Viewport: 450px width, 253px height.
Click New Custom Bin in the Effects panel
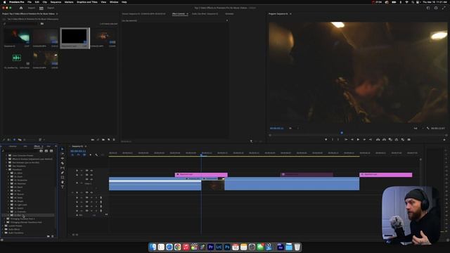[x=49, y=236]
